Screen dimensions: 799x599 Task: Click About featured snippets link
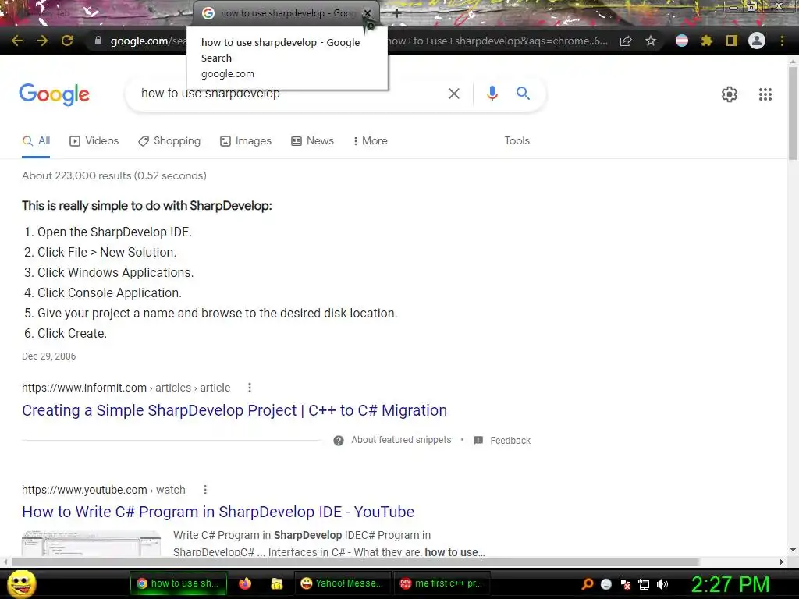coord(401,440)
